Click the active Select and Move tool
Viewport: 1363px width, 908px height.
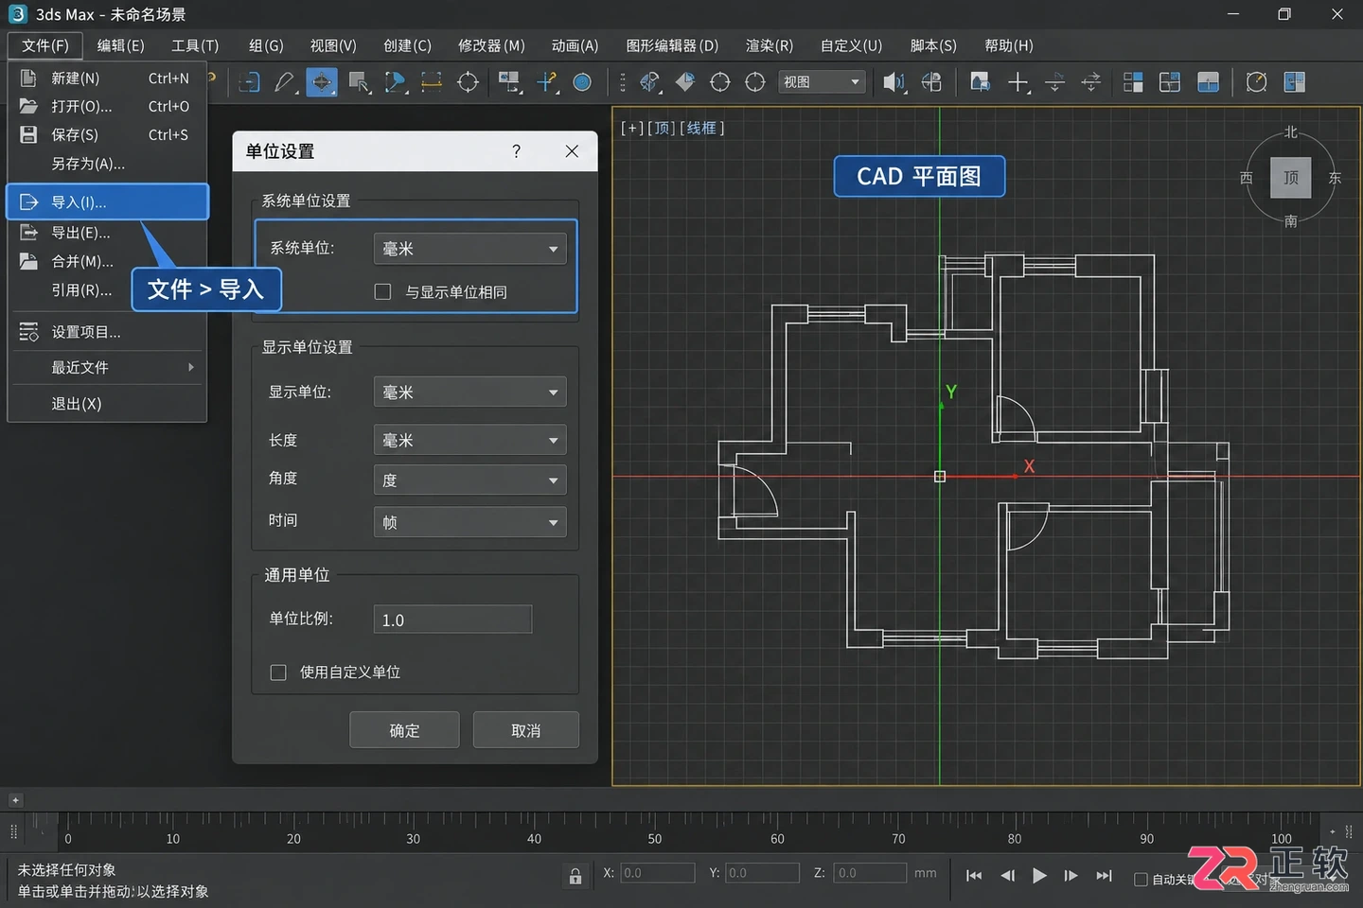(x=322, y=82)
